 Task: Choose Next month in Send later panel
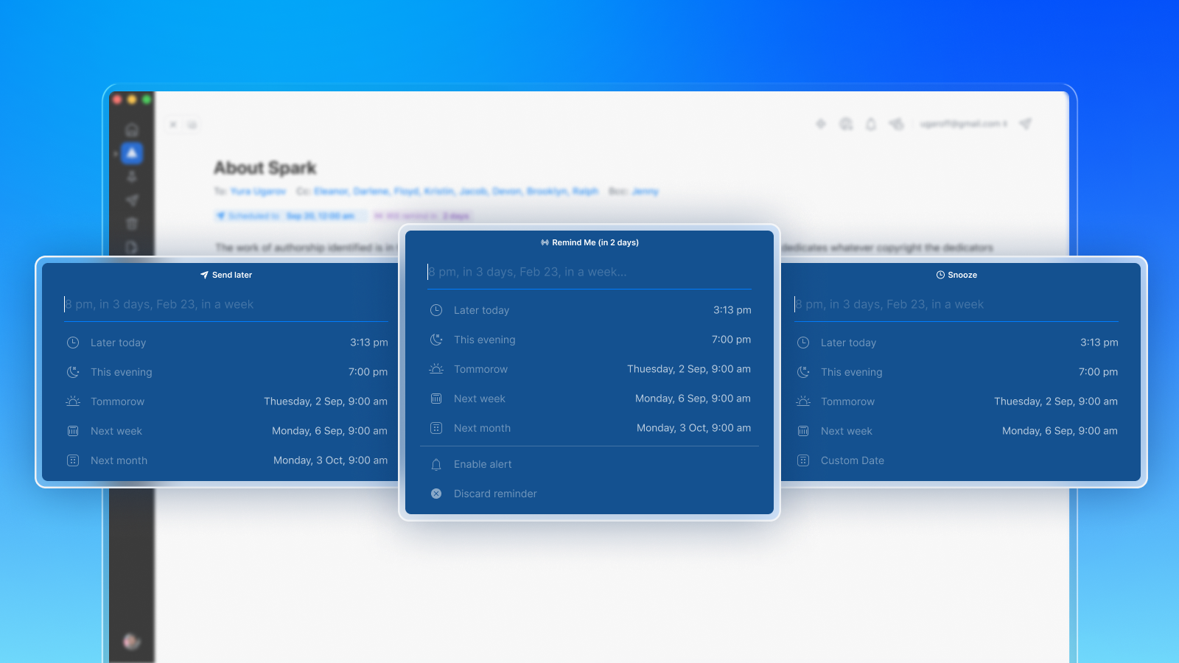click(226, 460)
